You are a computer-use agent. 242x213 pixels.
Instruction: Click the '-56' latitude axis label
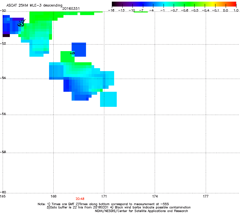click(3, 114)
